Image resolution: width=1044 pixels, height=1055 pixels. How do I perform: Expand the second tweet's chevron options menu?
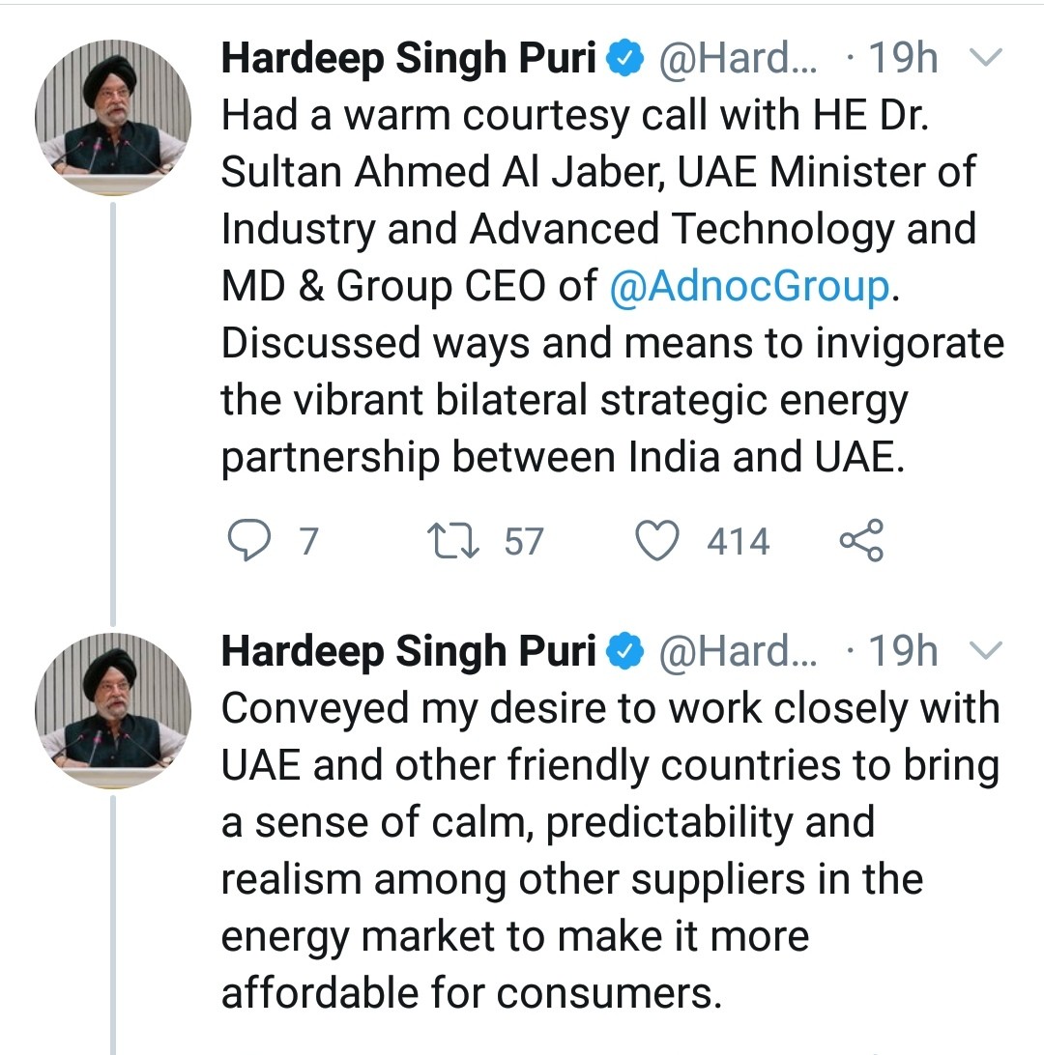(x=984, y=652)
